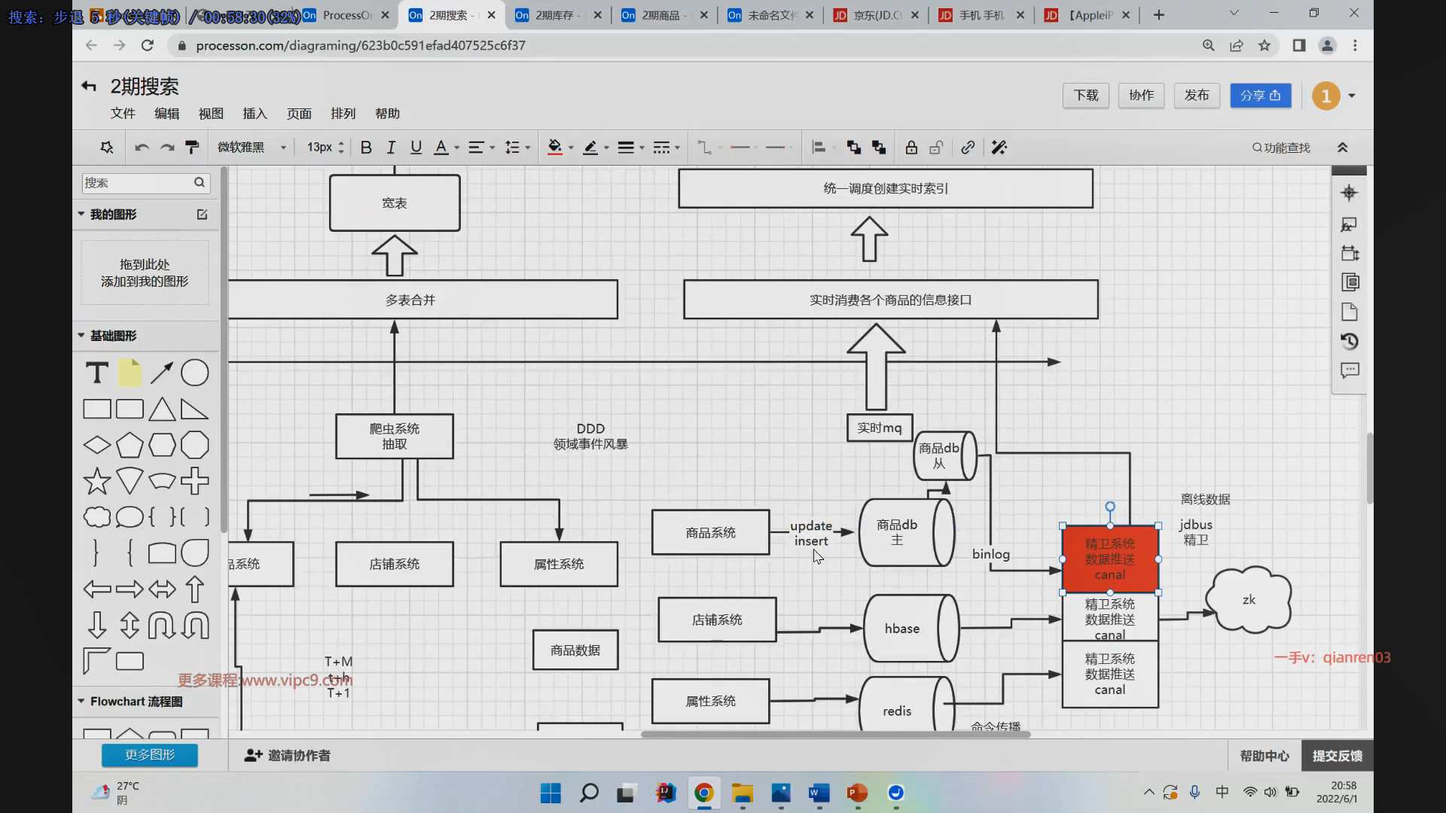The image size is (1446, 813).
Task: Click the undo arrow in toolbar
Action: (142, 148)
